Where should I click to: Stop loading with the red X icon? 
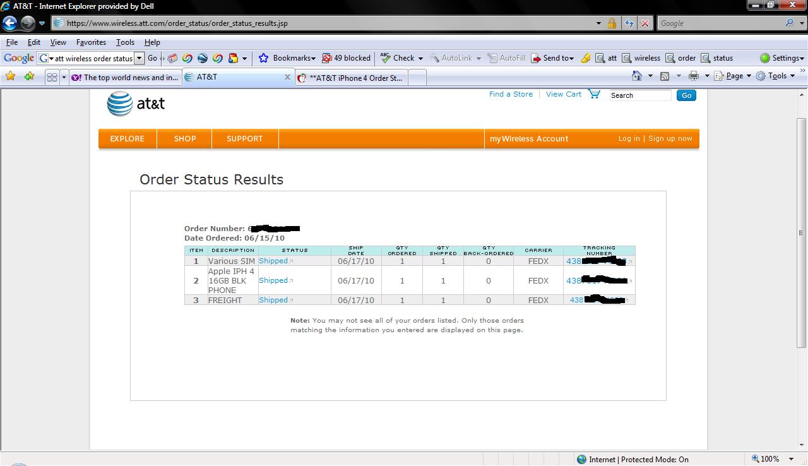pyautogui.click(x=645, y=23)
